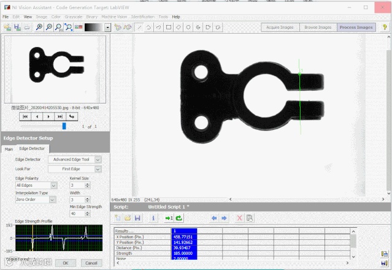
Task: Create a new script icon
Action: (118, 218)
